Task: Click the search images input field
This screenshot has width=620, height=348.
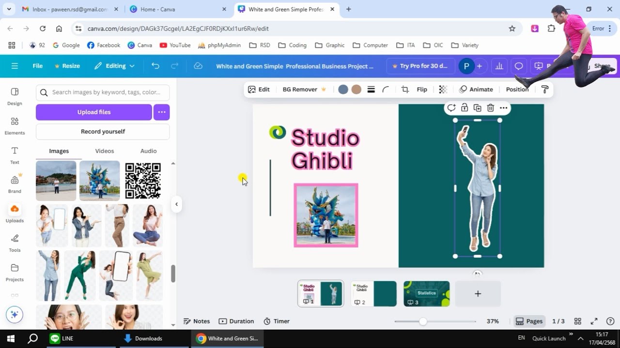Action: coord(103,92)
